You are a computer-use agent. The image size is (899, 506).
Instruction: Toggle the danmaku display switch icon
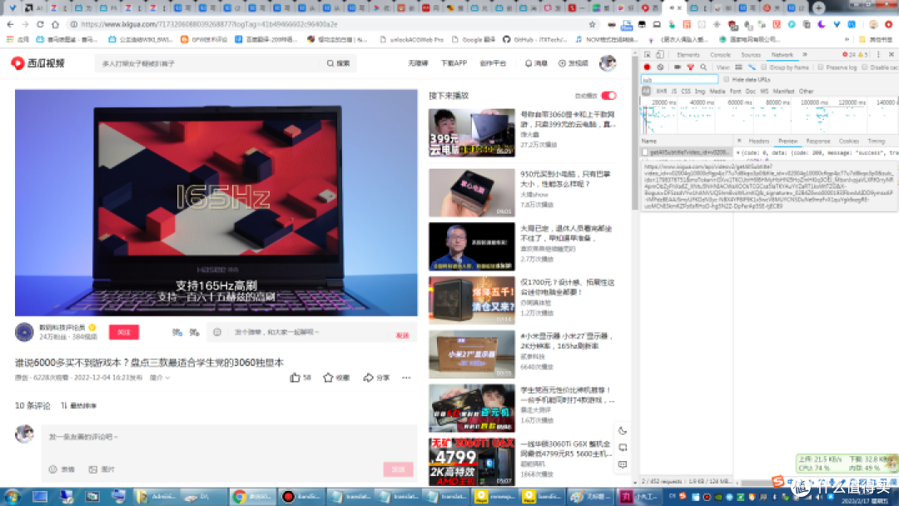point(177,332)
